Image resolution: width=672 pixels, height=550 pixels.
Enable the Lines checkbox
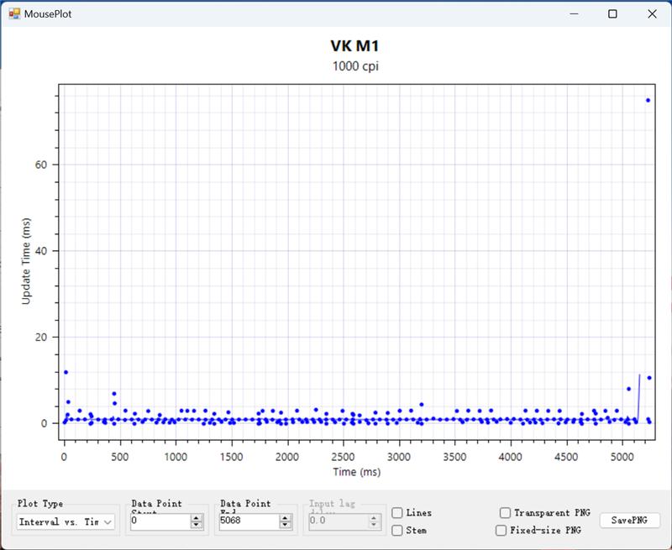click(x=397, y=513)
